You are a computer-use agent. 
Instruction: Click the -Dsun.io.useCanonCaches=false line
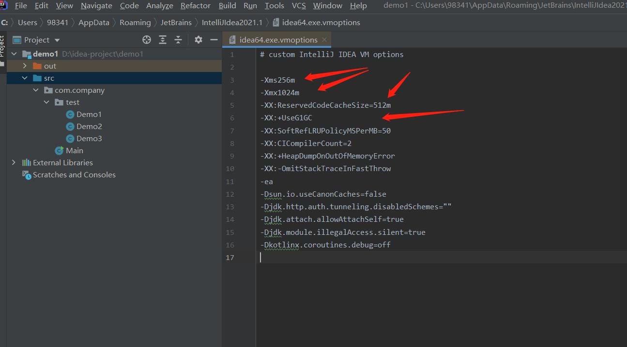coord(323,194)
